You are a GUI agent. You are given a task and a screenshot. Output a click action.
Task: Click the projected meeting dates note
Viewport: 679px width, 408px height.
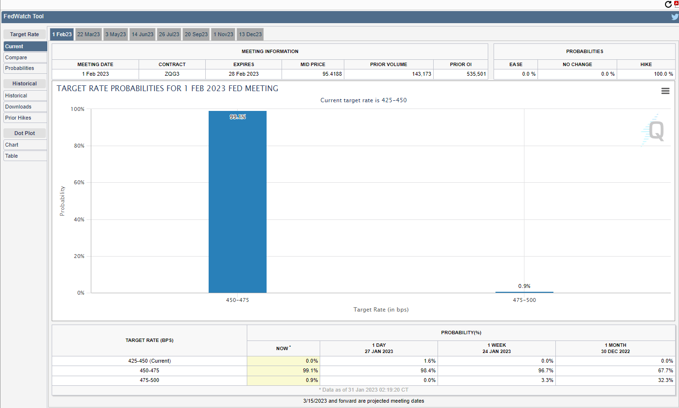click(x=364, y=401)
